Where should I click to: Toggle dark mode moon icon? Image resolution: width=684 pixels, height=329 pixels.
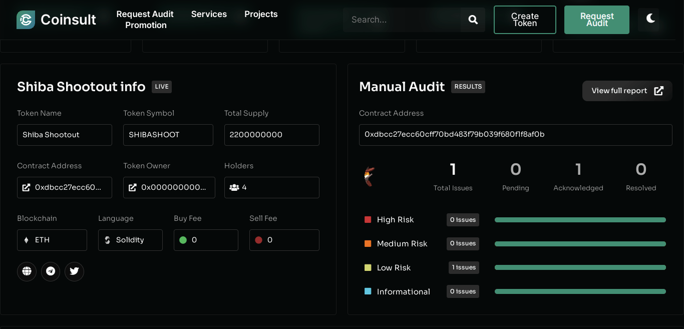point(651,19)
